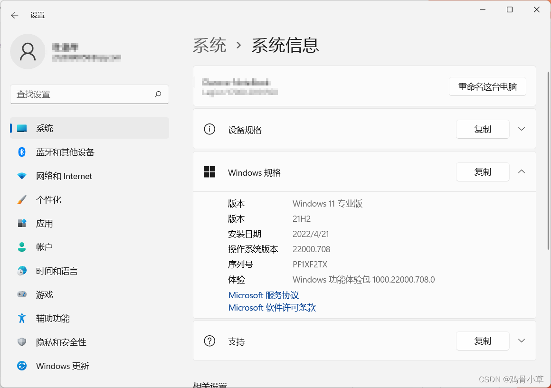Click the 体验 label
Screen dimensions: 551x388
point(236,280)
